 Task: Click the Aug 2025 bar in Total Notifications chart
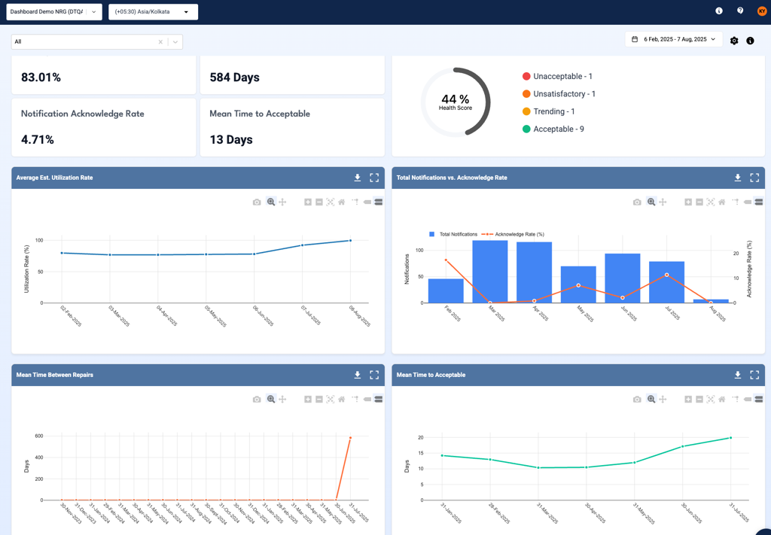pyautogui.click(x=711, y=301)
